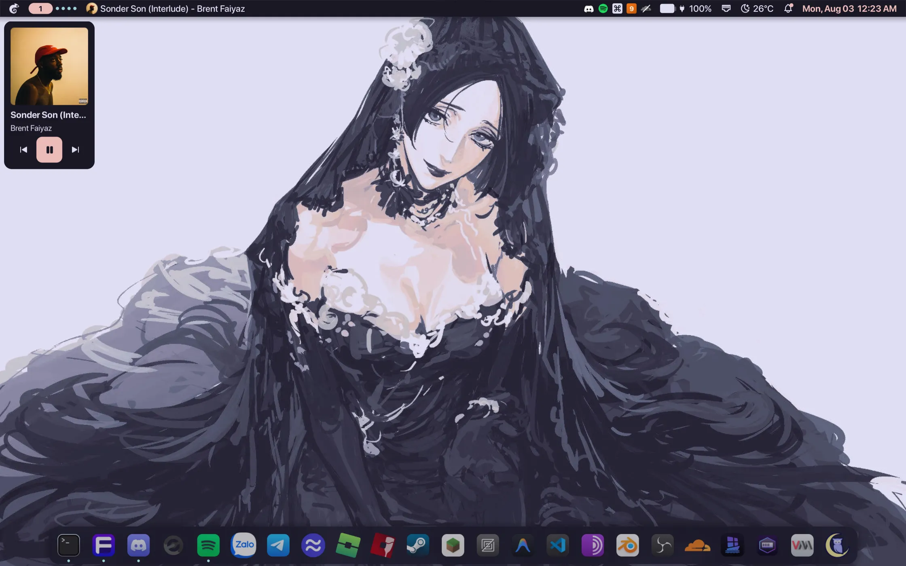Select workspace 1 in the top bar
906x566 pixels.
click(40, 8)
